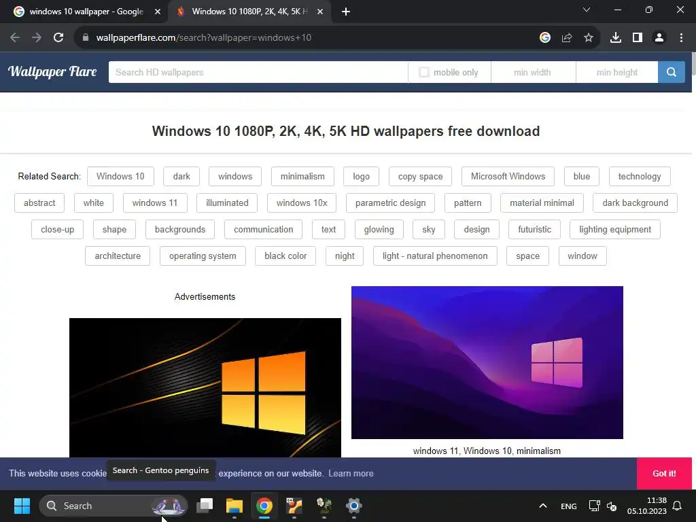Open the Settings gear taskbar icon

pyautogui.click(x=353, y=506)
